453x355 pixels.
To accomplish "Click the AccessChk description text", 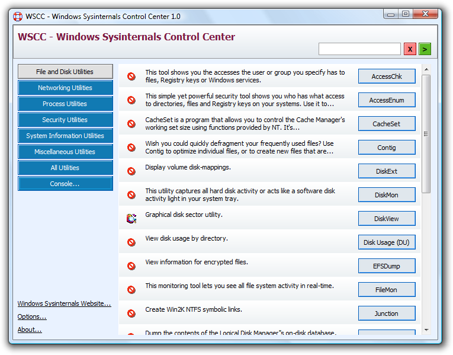I will pos(245,76).
